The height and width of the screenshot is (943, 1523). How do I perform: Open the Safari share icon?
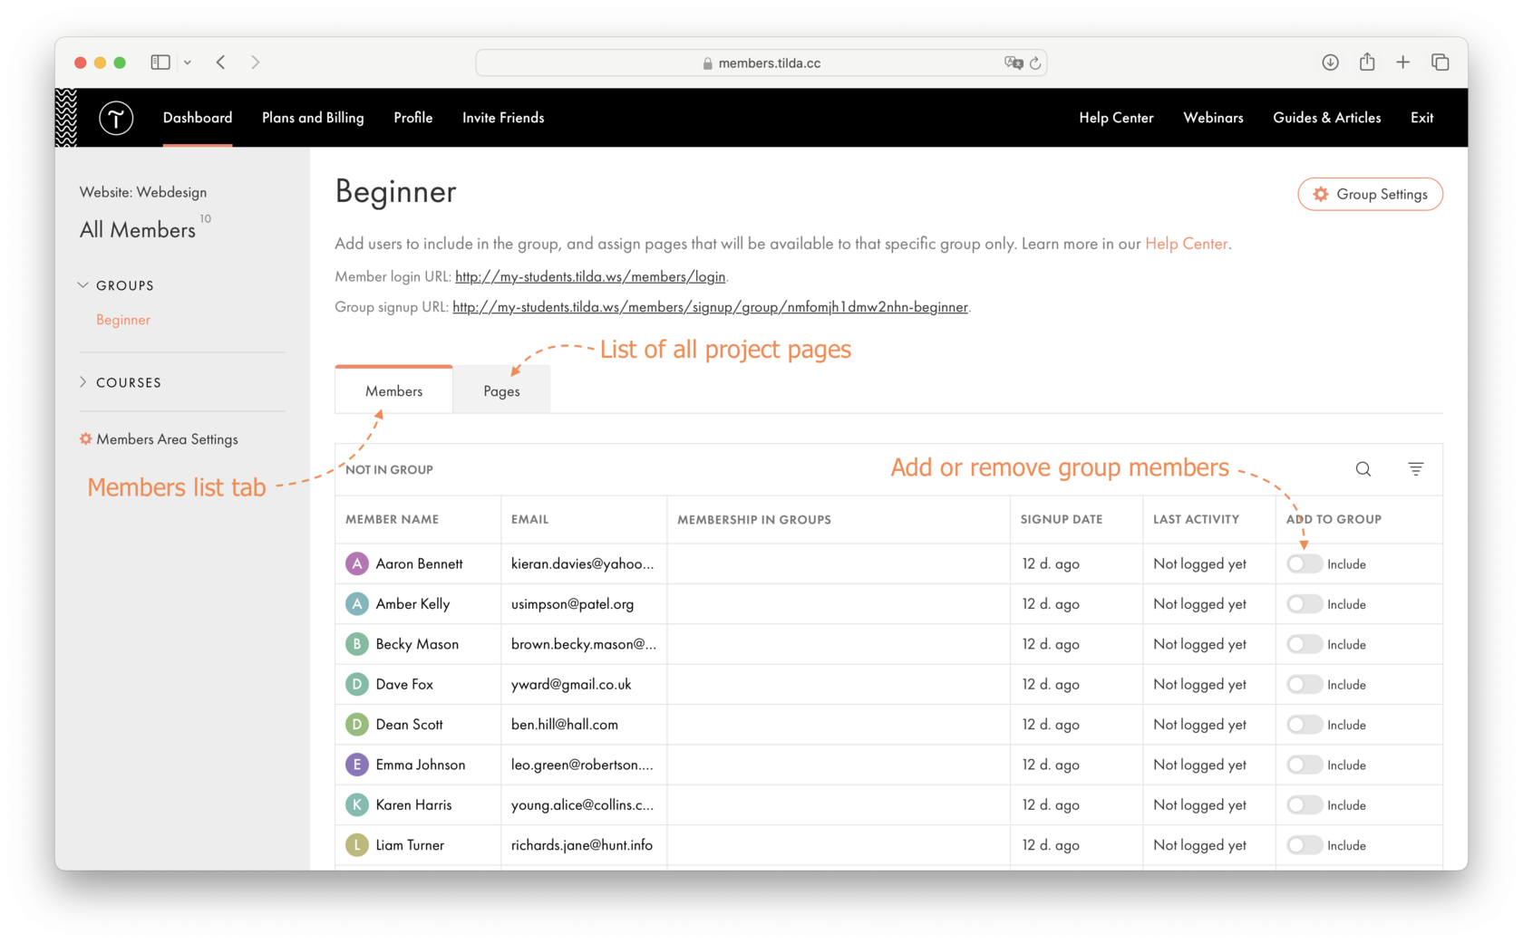(1367, 62)
